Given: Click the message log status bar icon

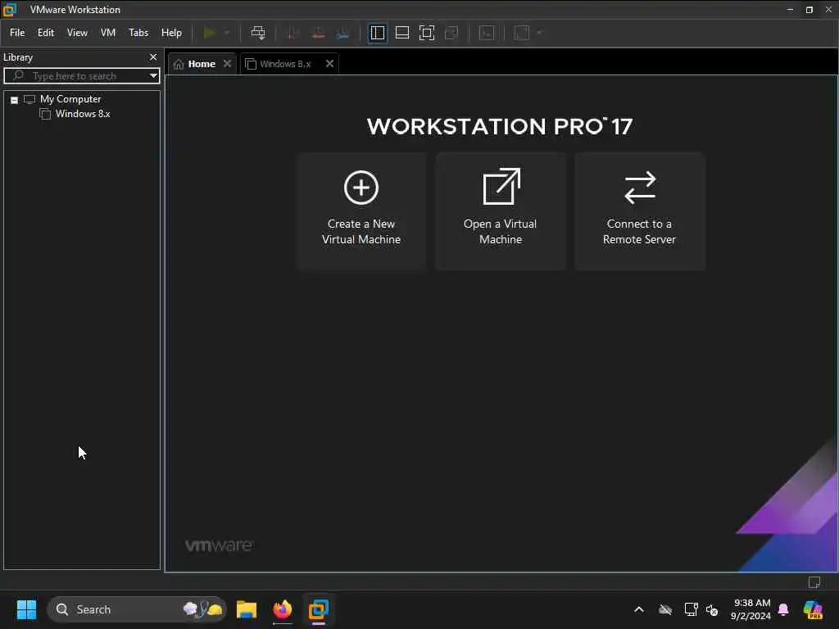Looking at the screenshot, I should click(814, 582).
